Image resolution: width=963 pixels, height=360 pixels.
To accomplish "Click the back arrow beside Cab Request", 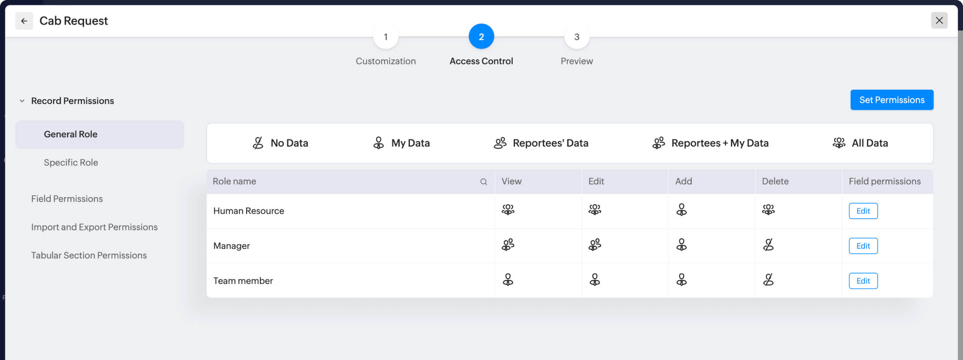I will (24, 21).
